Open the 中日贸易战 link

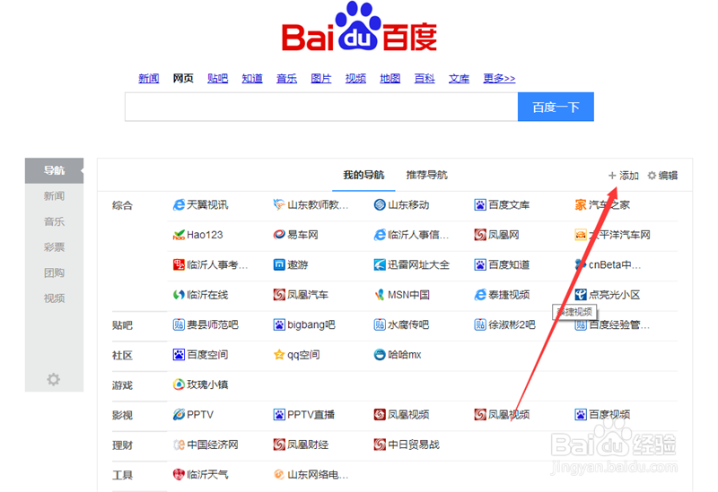(x=414, y=445)
